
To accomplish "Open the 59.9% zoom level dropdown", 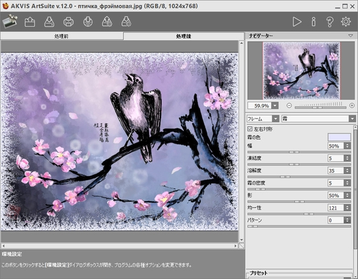I will tap(275, 105).
